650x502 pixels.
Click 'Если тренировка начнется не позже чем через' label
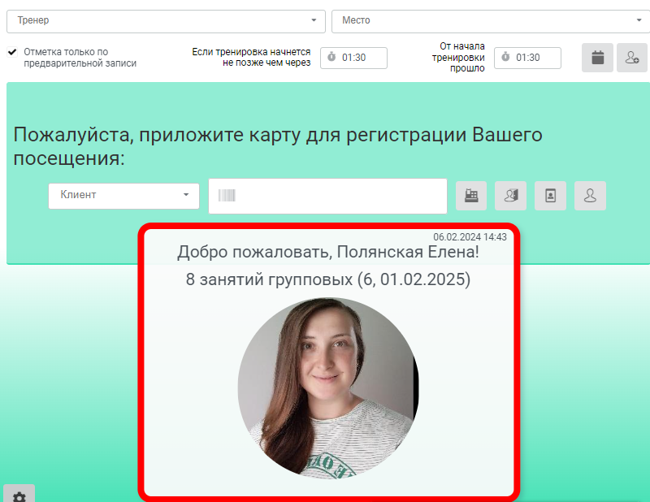pos(251,57)
